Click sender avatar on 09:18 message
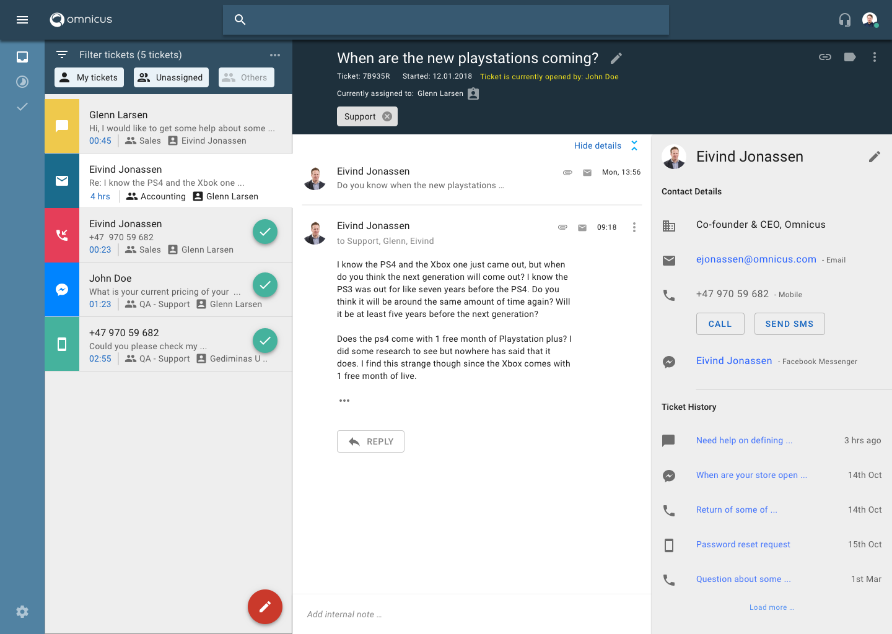The image size is (892, 634). [315, 232]
